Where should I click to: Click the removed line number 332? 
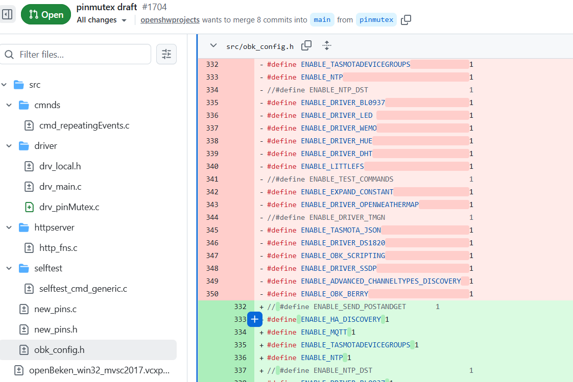(212, 65)
